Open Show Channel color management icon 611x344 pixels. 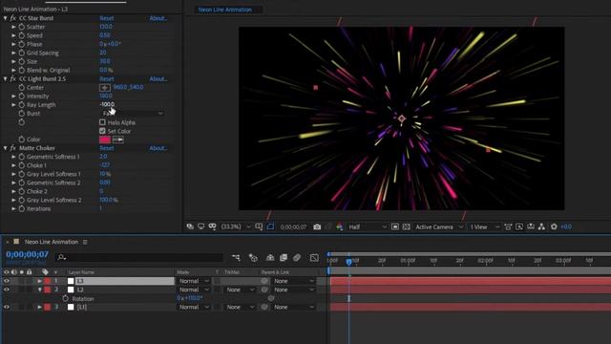pos(340,226)
